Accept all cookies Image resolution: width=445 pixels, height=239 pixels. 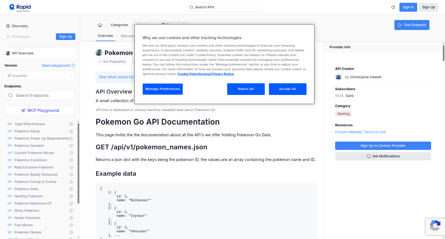(288, 89)
